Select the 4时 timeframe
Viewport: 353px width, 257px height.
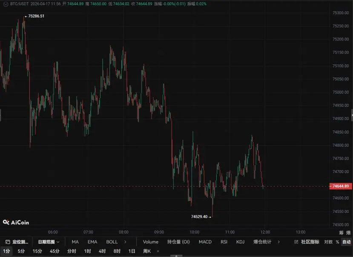pos(102,251)
